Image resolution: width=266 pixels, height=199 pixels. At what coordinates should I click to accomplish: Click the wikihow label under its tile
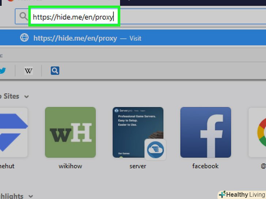(71, 166)
